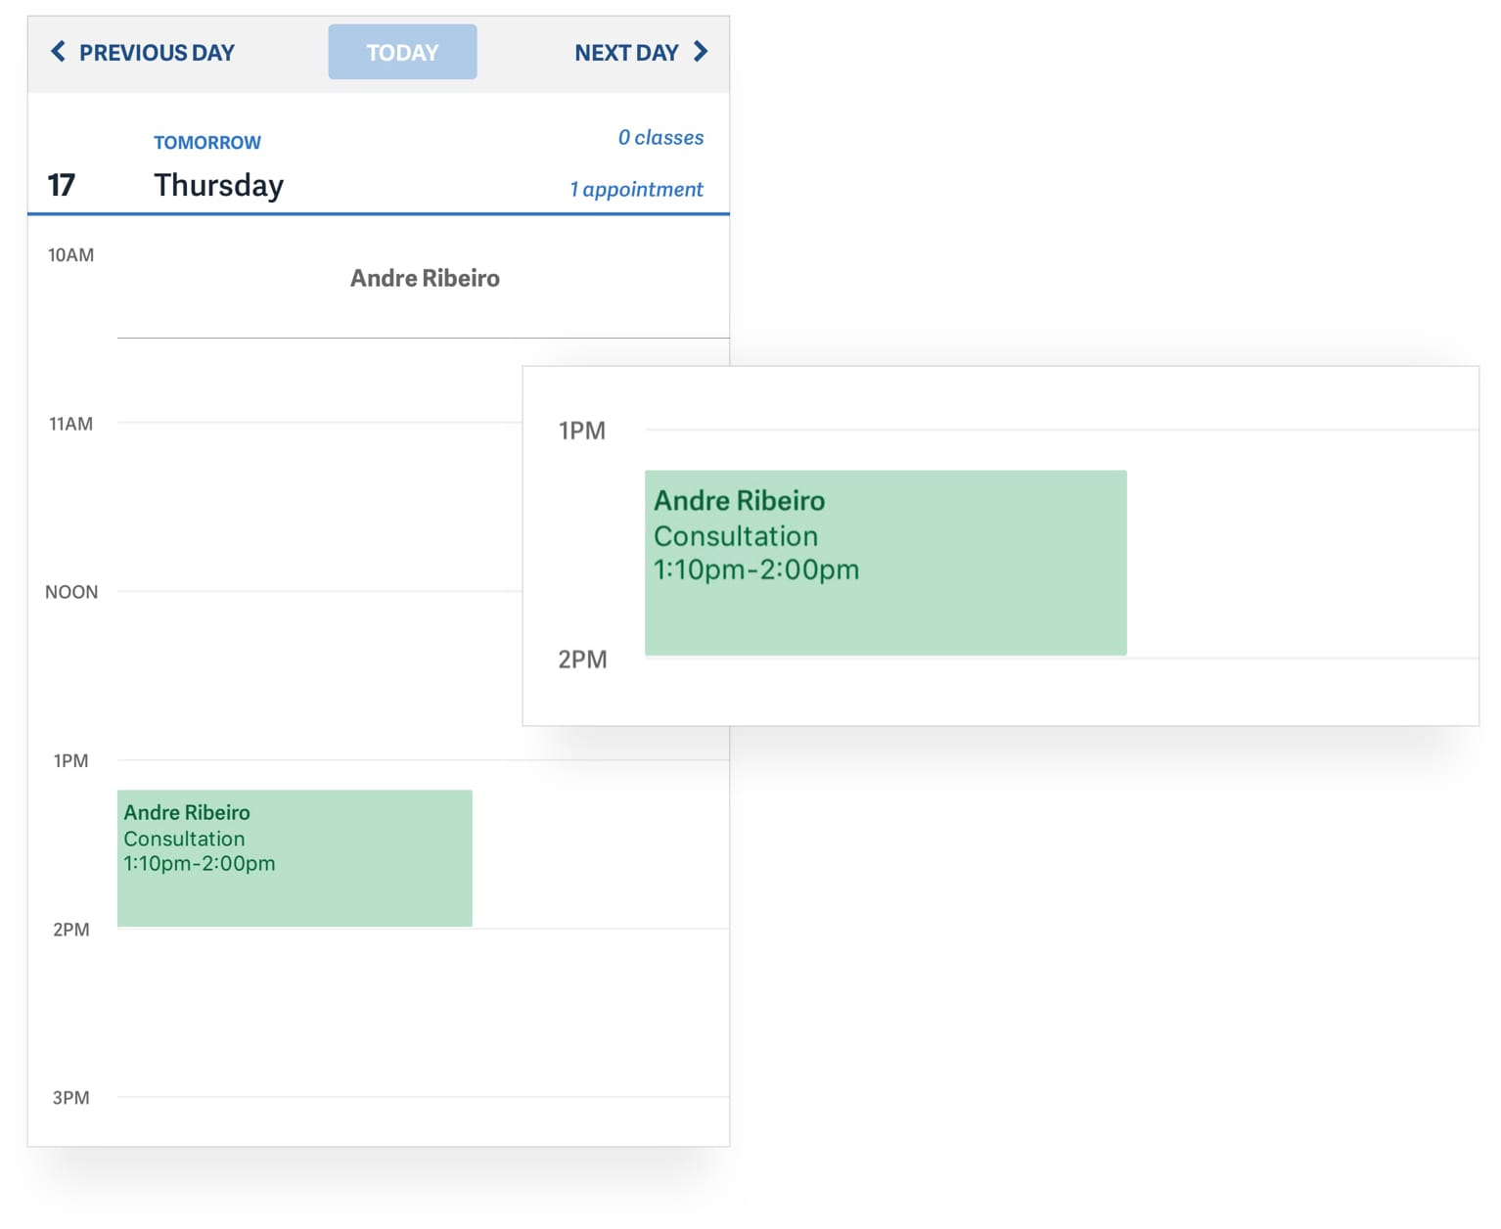
Task: Open the 0 classes summary link
Action: [x=660, y=137]
